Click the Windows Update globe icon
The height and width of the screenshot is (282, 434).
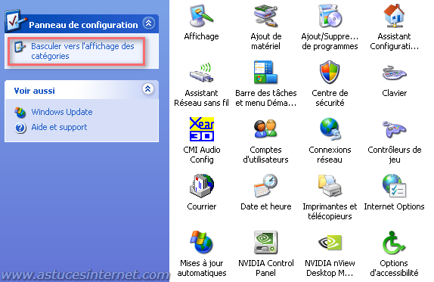click(x=20, y=113)
